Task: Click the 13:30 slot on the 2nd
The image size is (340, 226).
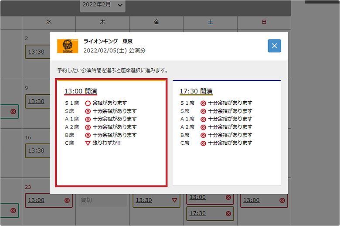Action: (37, 52)
